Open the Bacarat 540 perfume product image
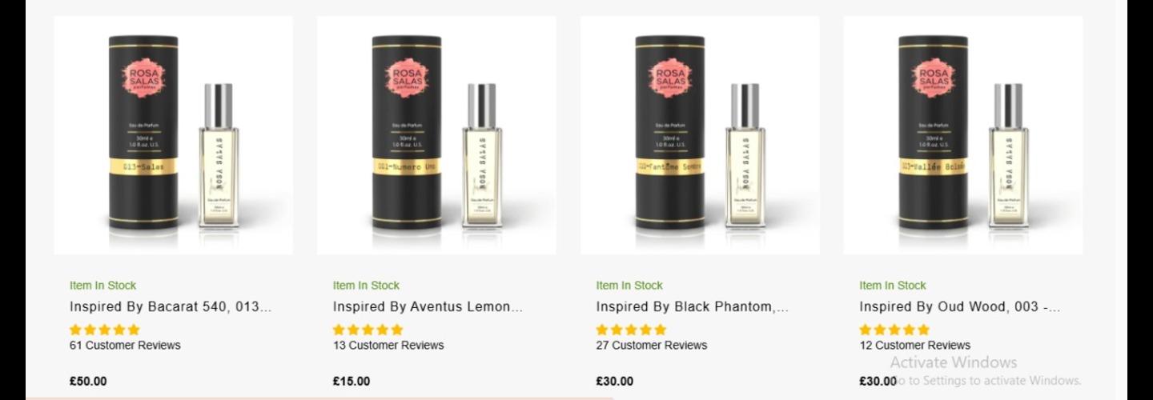Screen dimensions: 1153x400 174,135
